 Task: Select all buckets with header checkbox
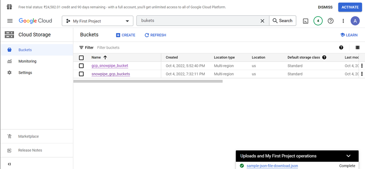81,57
